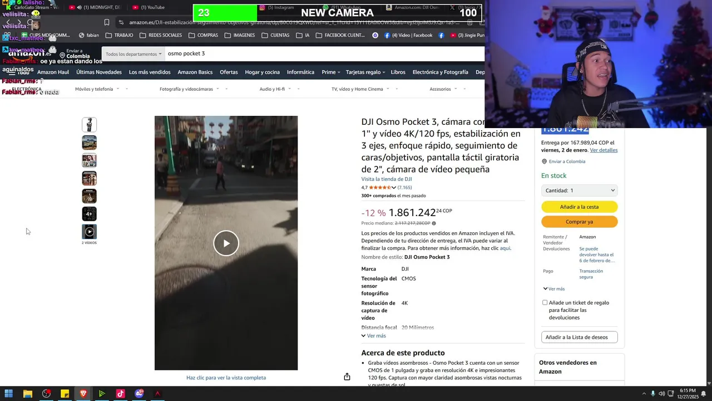The width and height of the screenshot is (712, 401).
Task: Open Últimas Novedades in the navigation
Action: click(x=99, y=72)
